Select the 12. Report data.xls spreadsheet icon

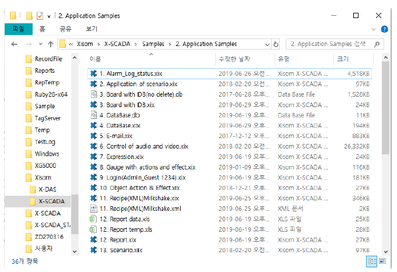(93, 219)
